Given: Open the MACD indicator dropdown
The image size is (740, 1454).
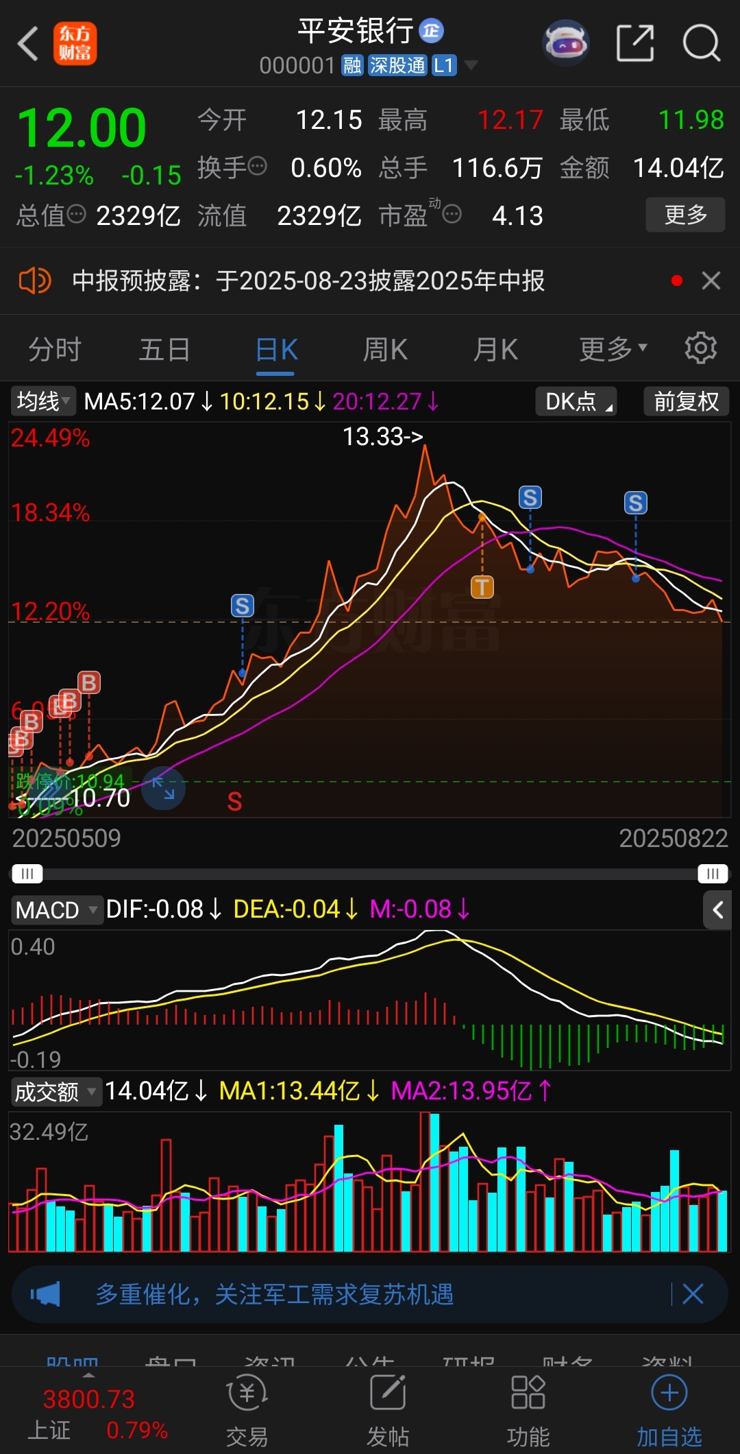Looking at the screenshot, I should (x=57, y=910).
